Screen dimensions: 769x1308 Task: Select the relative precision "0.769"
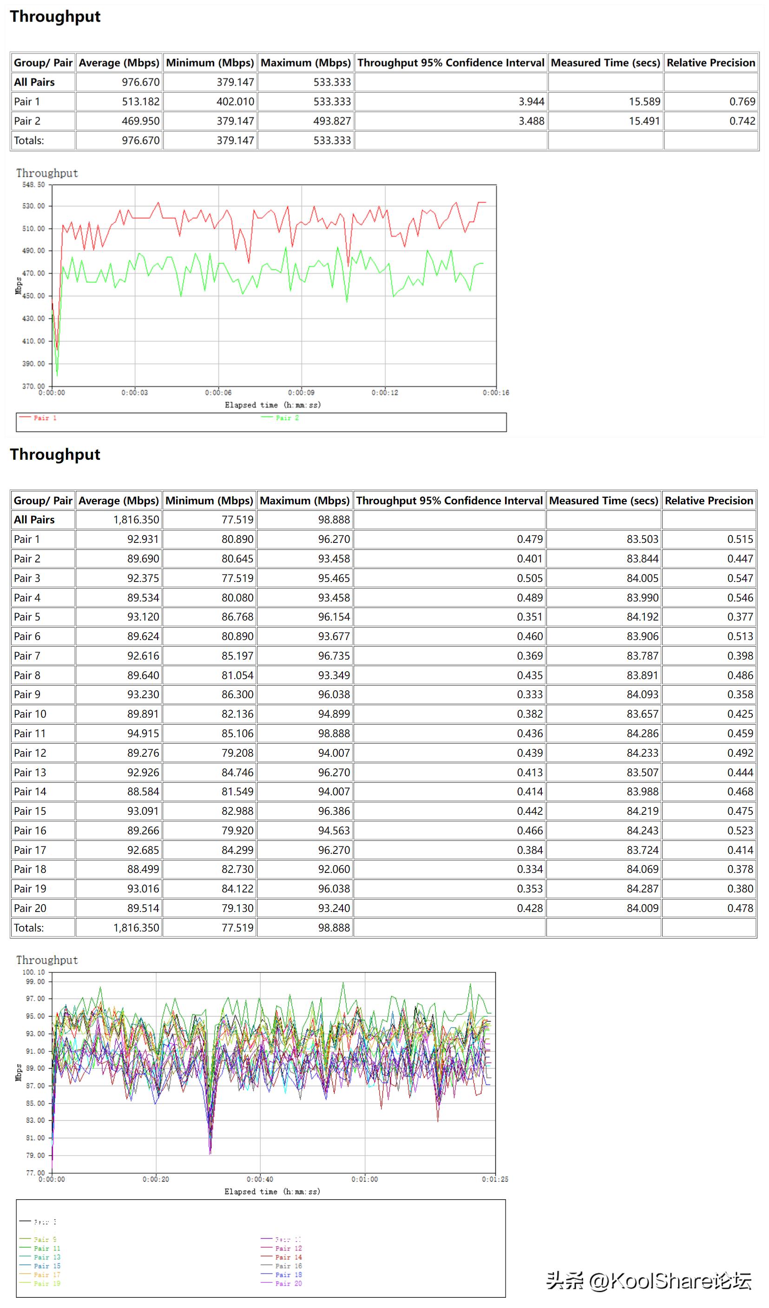pos(742,102)
